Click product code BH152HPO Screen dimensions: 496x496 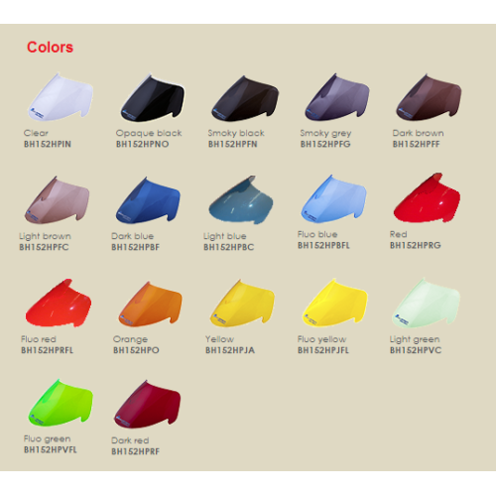click(136, 350)
